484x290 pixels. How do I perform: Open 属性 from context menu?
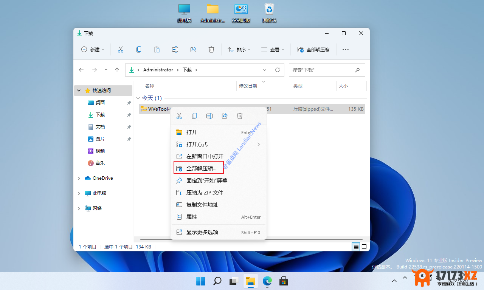coord(219,217)
